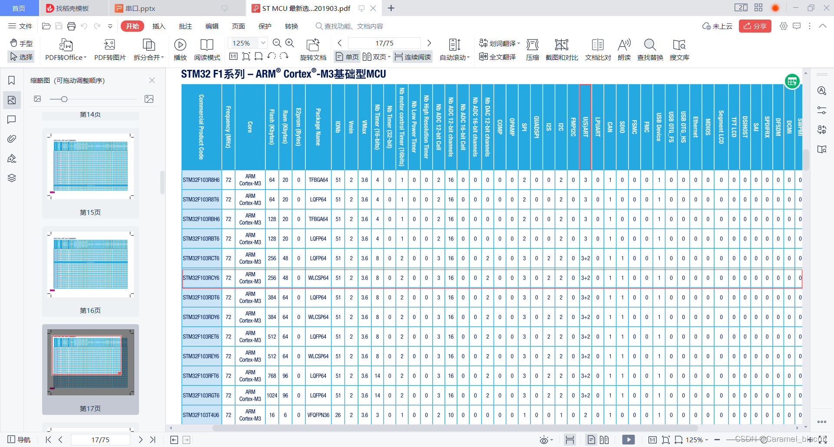The image size is (834, 447).
Task: Zoom out with the minus magnifier
Action: (x=277, y=43)
